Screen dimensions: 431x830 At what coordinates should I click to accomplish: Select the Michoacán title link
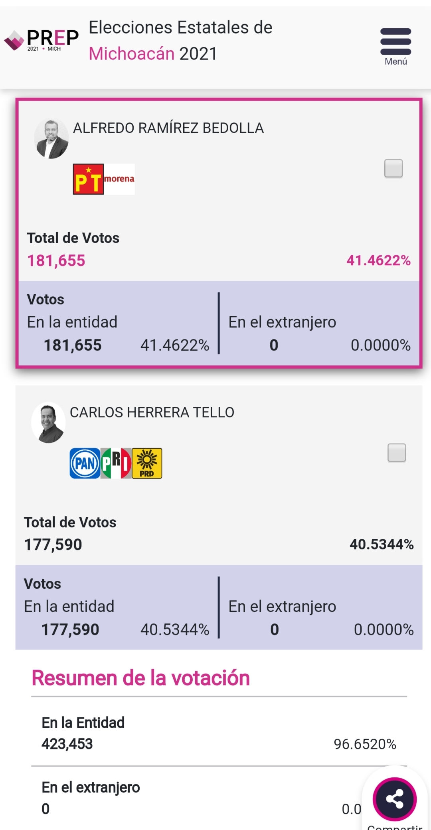pos(132,54)
